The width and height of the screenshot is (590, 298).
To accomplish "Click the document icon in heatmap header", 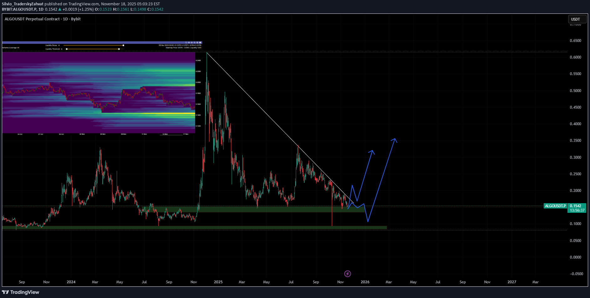I will (194, 43).
